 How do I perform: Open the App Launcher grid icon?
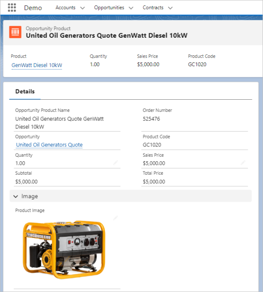click(12, 8)
